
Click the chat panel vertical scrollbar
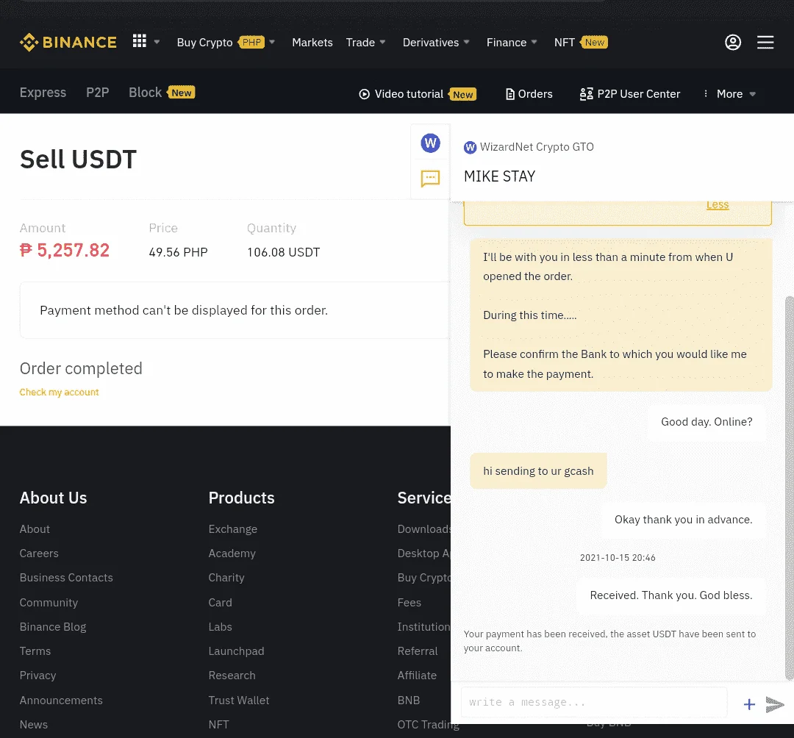pos(789,489)
